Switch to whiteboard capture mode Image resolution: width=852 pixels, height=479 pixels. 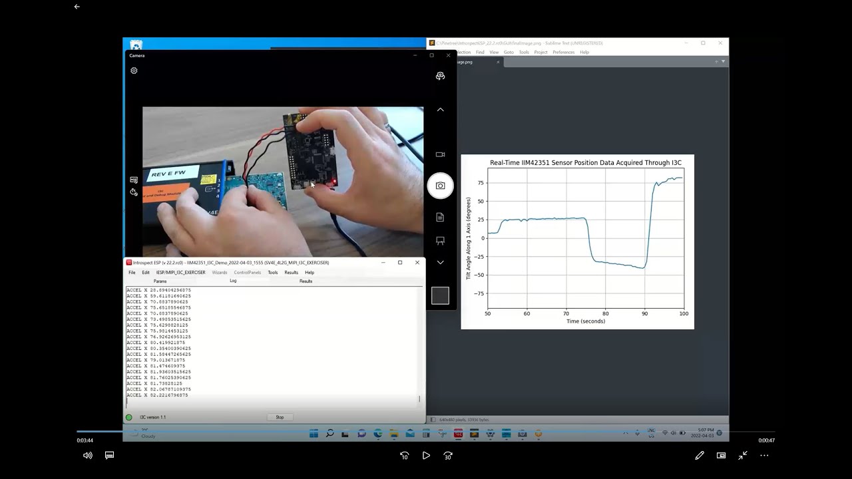(x=440, y=240)
